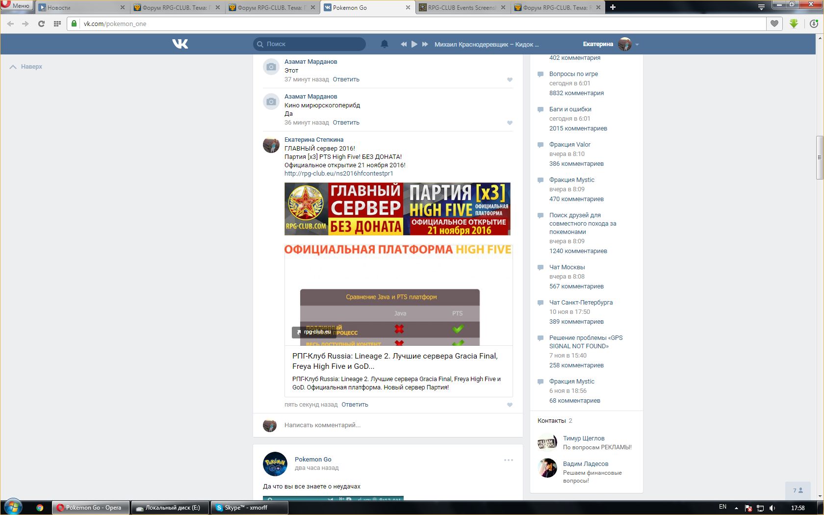Reply to the comment from 37 минут назад

(346, 79)
